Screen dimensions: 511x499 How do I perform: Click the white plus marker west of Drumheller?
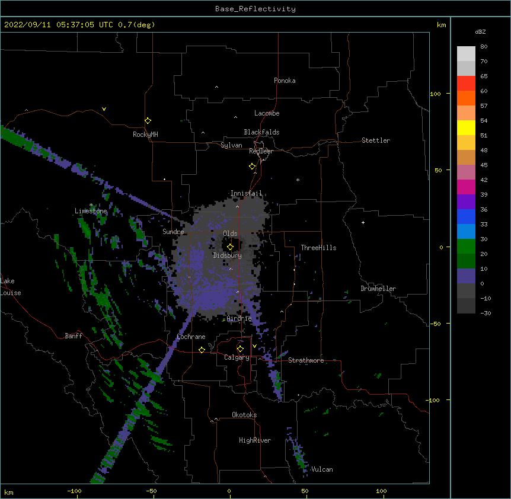pyautogui.click(x=363, y=222)
